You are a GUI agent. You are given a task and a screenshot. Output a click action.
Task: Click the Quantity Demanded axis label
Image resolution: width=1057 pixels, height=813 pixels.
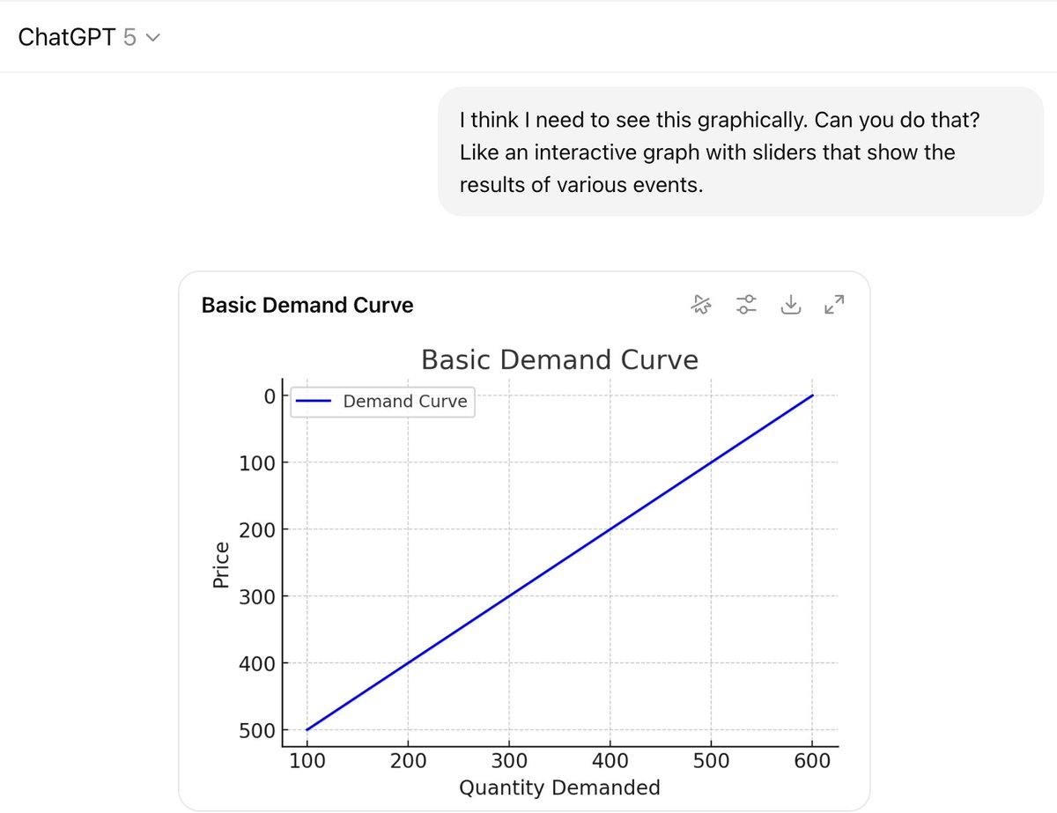click(x=559, y=787)
